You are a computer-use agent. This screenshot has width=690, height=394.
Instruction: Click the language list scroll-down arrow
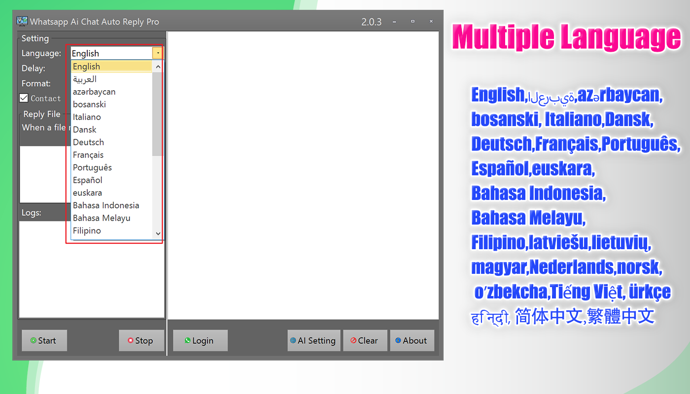pyautogui.click(x=158, y=233)
